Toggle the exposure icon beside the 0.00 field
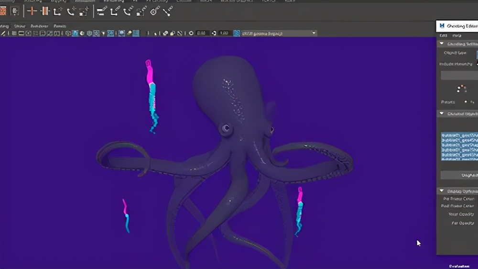 pyautogui.click(x=191, y=34)
